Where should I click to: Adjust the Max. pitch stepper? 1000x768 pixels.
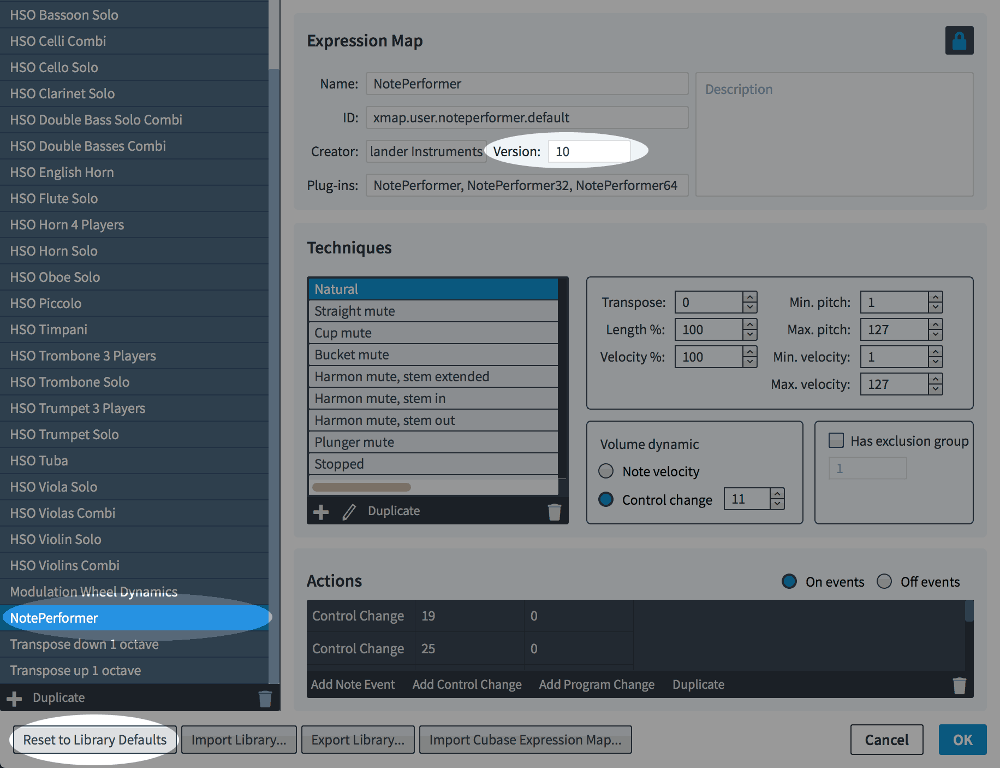pos(936,329)
